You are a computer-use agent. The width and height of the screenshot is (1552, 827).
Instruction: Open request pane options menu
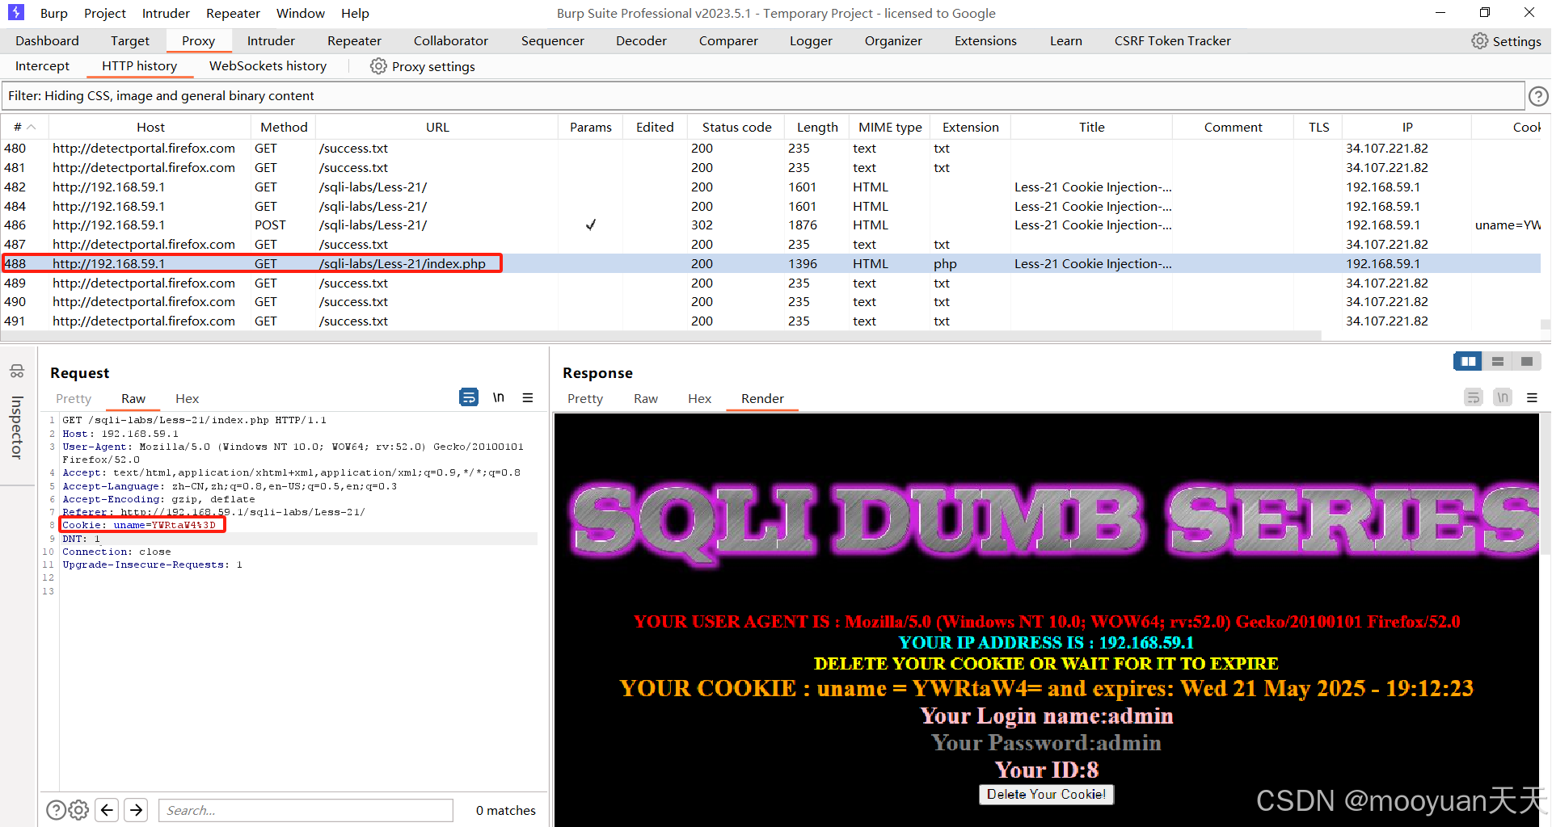pos(528,397)
